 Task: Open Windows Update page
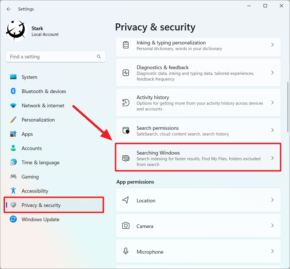[40, 219]
